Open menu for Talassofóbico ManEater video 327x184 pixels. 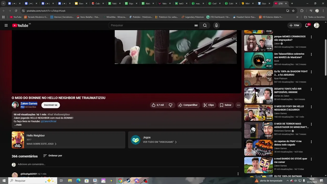pos(311,54)
